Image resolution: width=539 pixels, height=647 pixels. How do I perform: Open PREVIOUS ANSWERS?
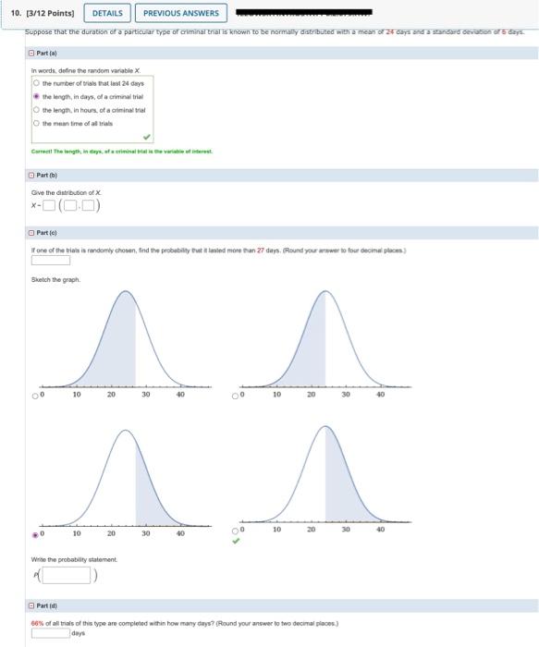(181, 13)
